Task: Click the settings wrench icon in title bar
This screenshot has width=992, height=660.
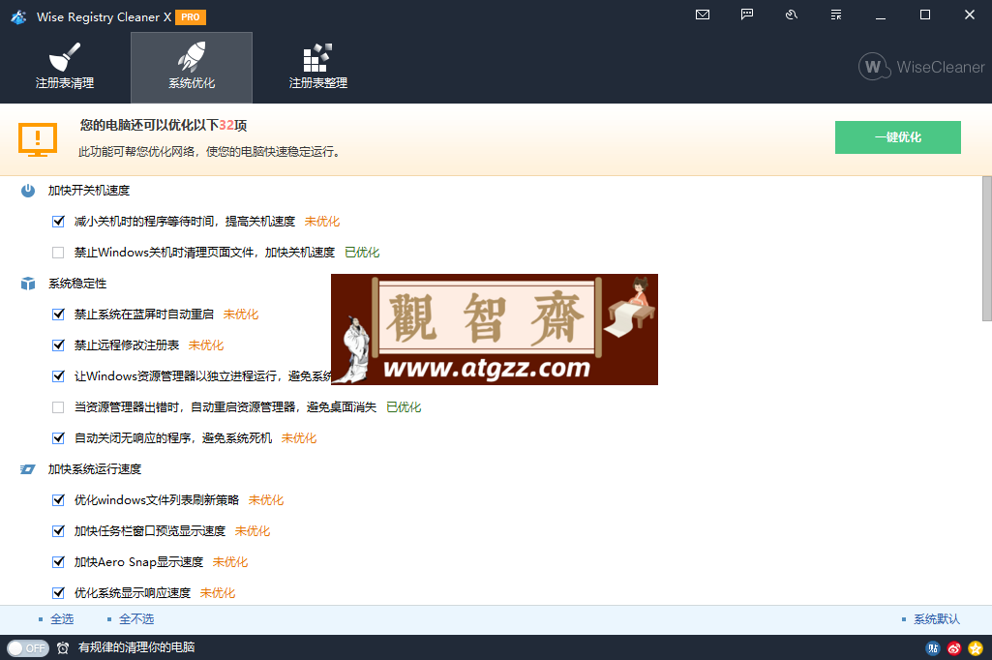Action: 792,15
